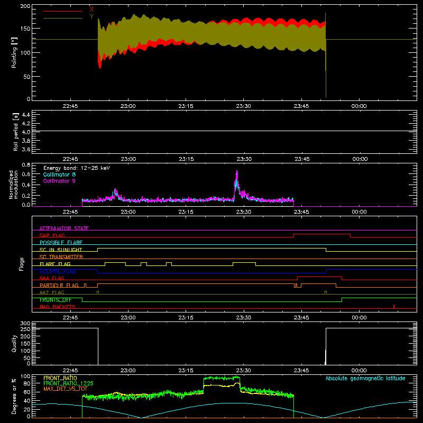The image size is (423, 423).
Task: Click the "Normalized modulation" axis title
Action: tap(14, 185)
